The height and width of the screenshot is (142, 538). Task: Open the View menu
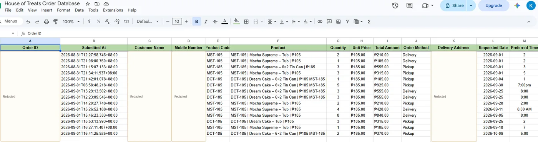32,10
